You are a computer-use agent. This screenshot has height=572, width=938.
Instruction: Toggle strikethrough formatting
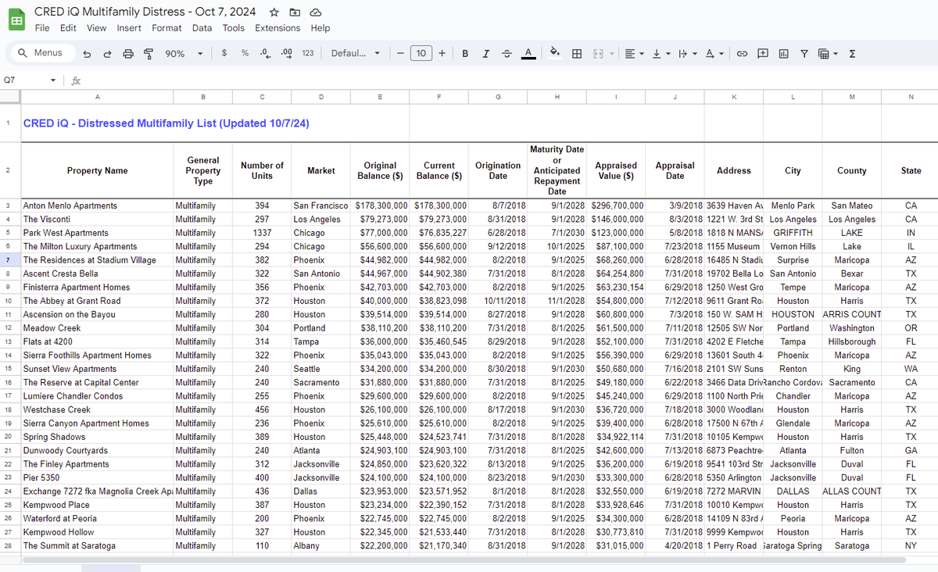click(507, 53)
